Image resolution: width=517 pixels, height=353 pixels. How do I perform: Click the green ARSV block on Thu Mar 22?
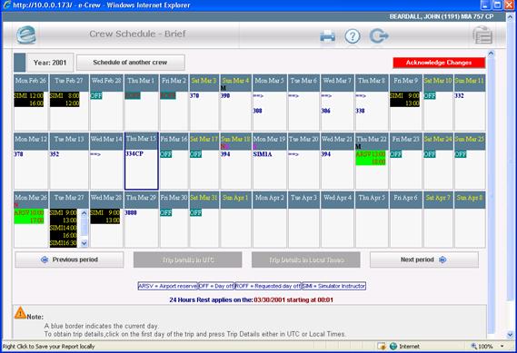(x=371, y=158)
